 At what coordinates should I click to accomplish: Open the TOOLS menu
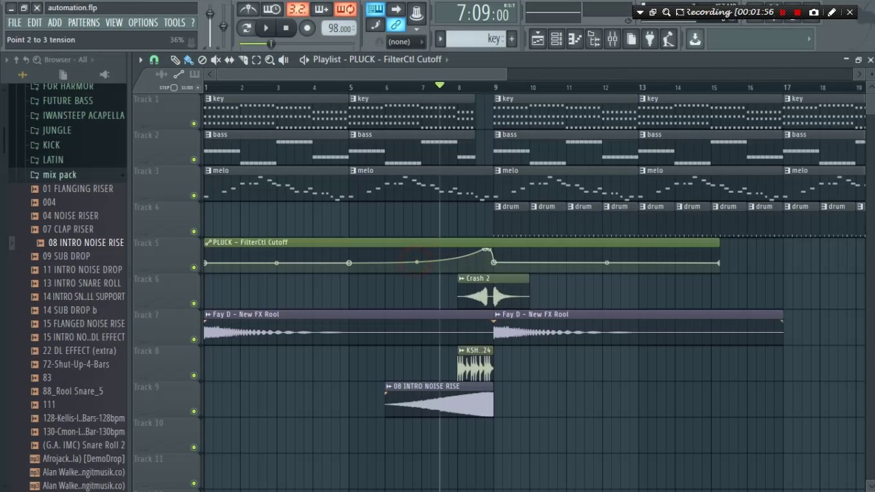[174, 23]
